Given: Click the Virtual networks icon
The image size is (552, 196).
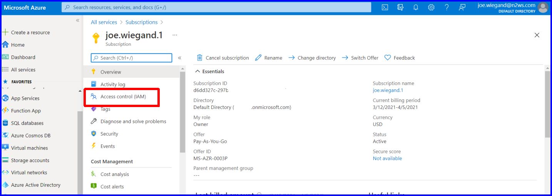Looking at the screenshot, I should (5, 173).
